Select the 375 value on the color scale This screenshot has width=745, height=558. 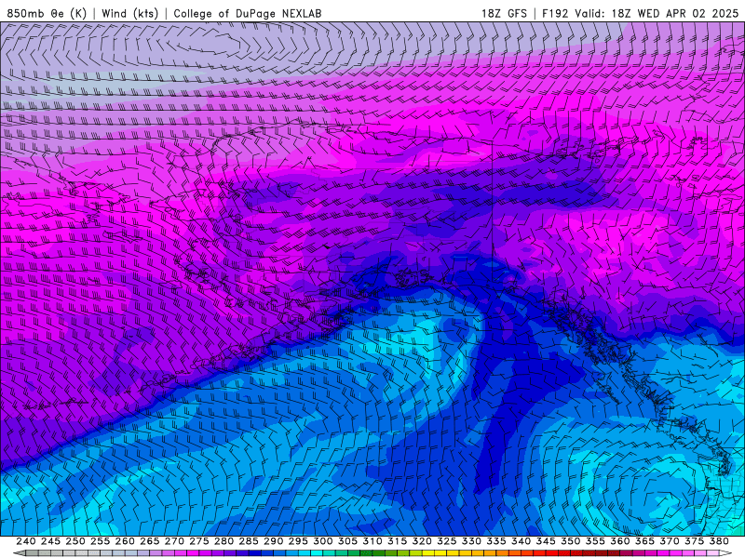click(694, 541)
